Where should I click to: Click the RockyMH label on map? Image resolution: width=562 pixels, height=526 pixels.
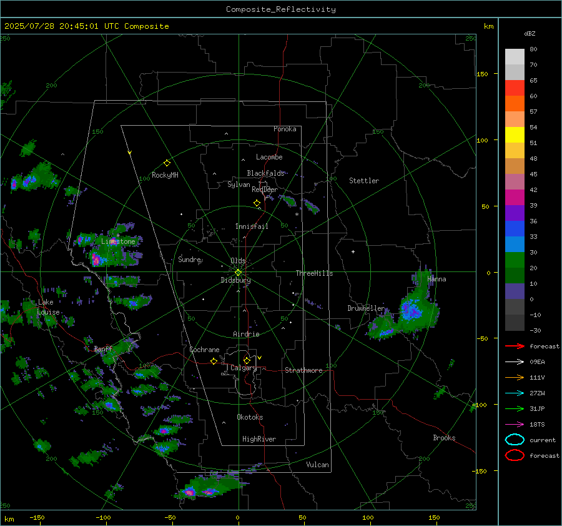tap(165, 175)
